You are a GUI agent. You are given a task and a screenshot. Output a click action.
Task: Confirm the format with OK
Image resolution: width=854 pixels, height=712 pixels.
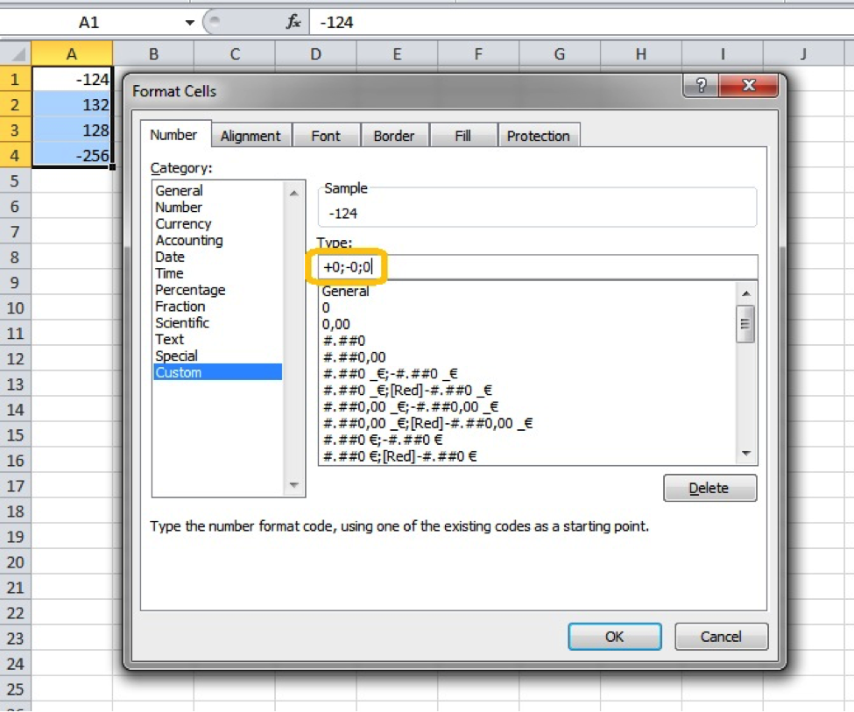pos(614,637)
